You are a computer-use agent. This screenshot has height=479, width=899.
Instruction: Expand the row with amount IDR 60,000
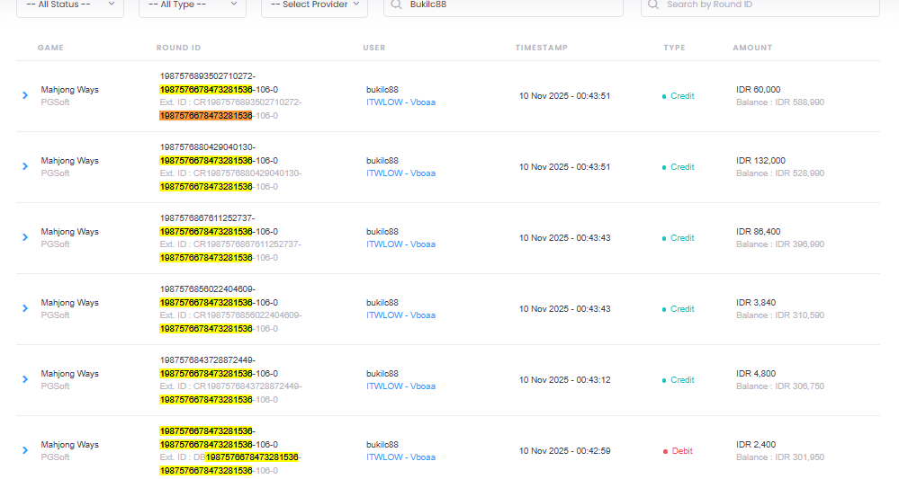coord(25,95)
